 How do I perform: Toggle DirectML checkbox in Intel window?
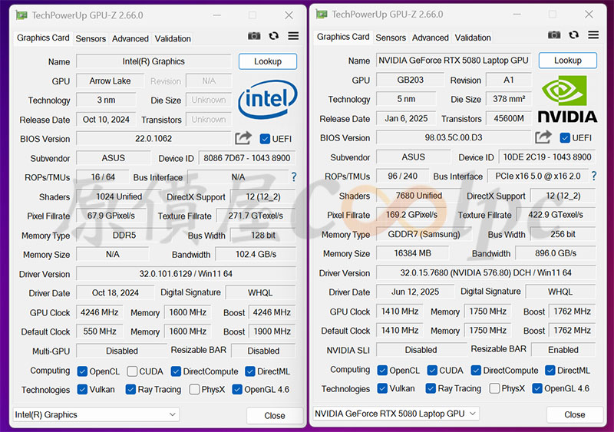[250, 371]
